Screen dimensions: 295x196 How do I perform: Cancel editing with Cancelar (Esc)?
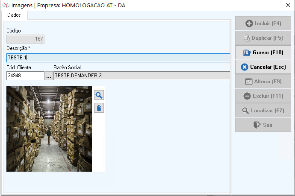(x=263, y=67)
